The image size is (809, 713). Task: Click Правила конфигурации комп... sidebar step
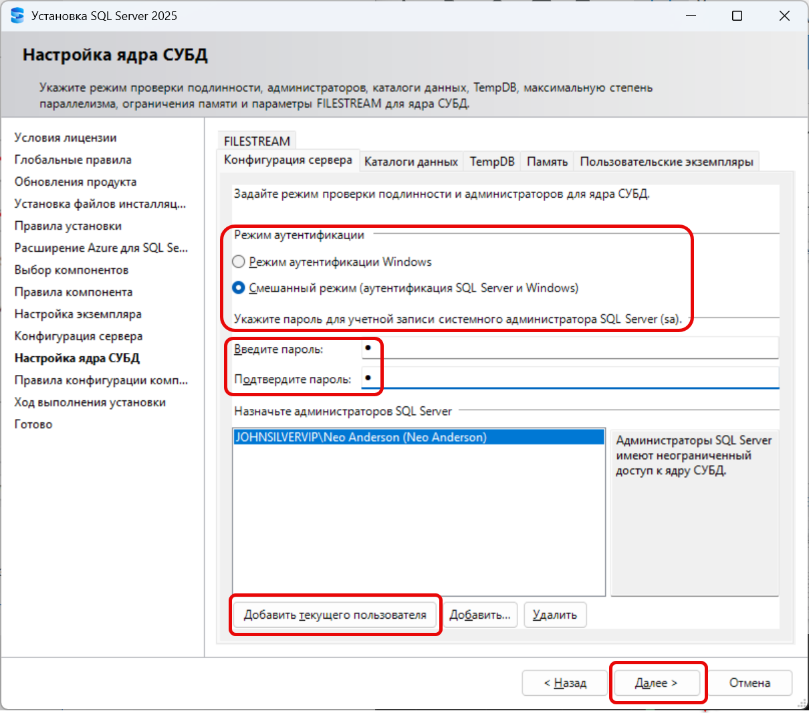click(102, 380)
